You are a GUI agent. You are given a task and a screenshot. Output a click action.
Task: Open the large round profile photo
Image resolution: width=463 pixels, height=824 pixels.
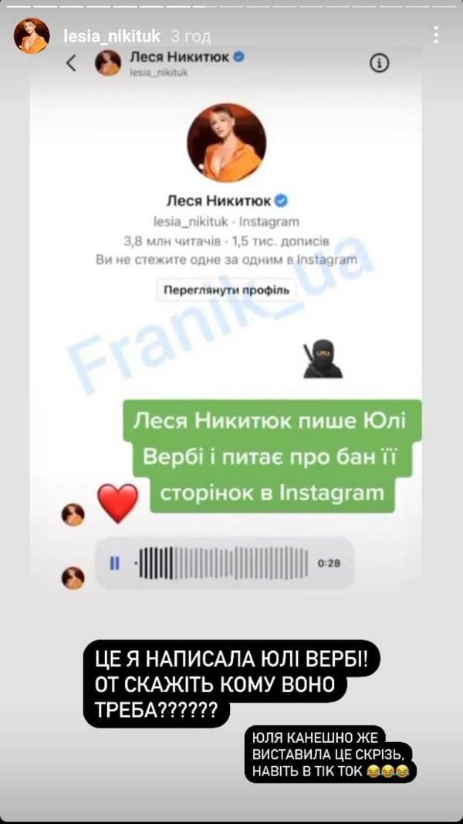227,142
